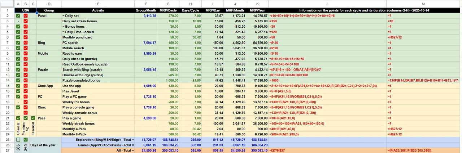The image size is (462, 153).
Task: Select the Puzzle group cell
Action: click(49, 69)
